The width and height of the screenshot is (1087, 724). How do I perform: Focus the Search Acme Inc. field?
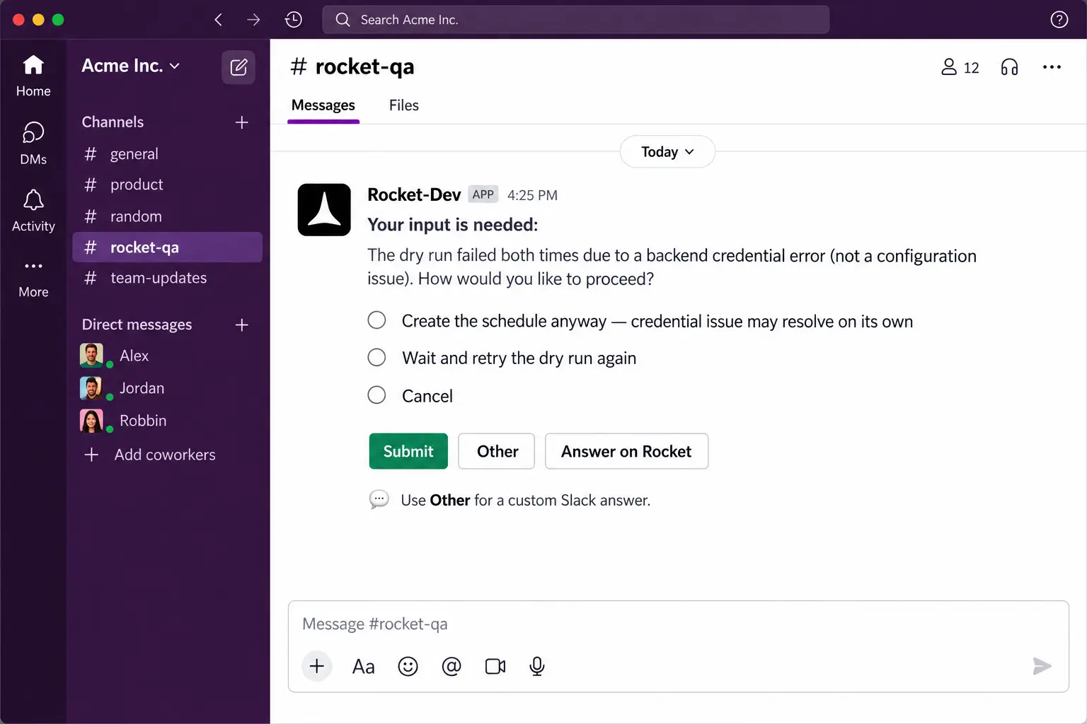pos(575,20)
